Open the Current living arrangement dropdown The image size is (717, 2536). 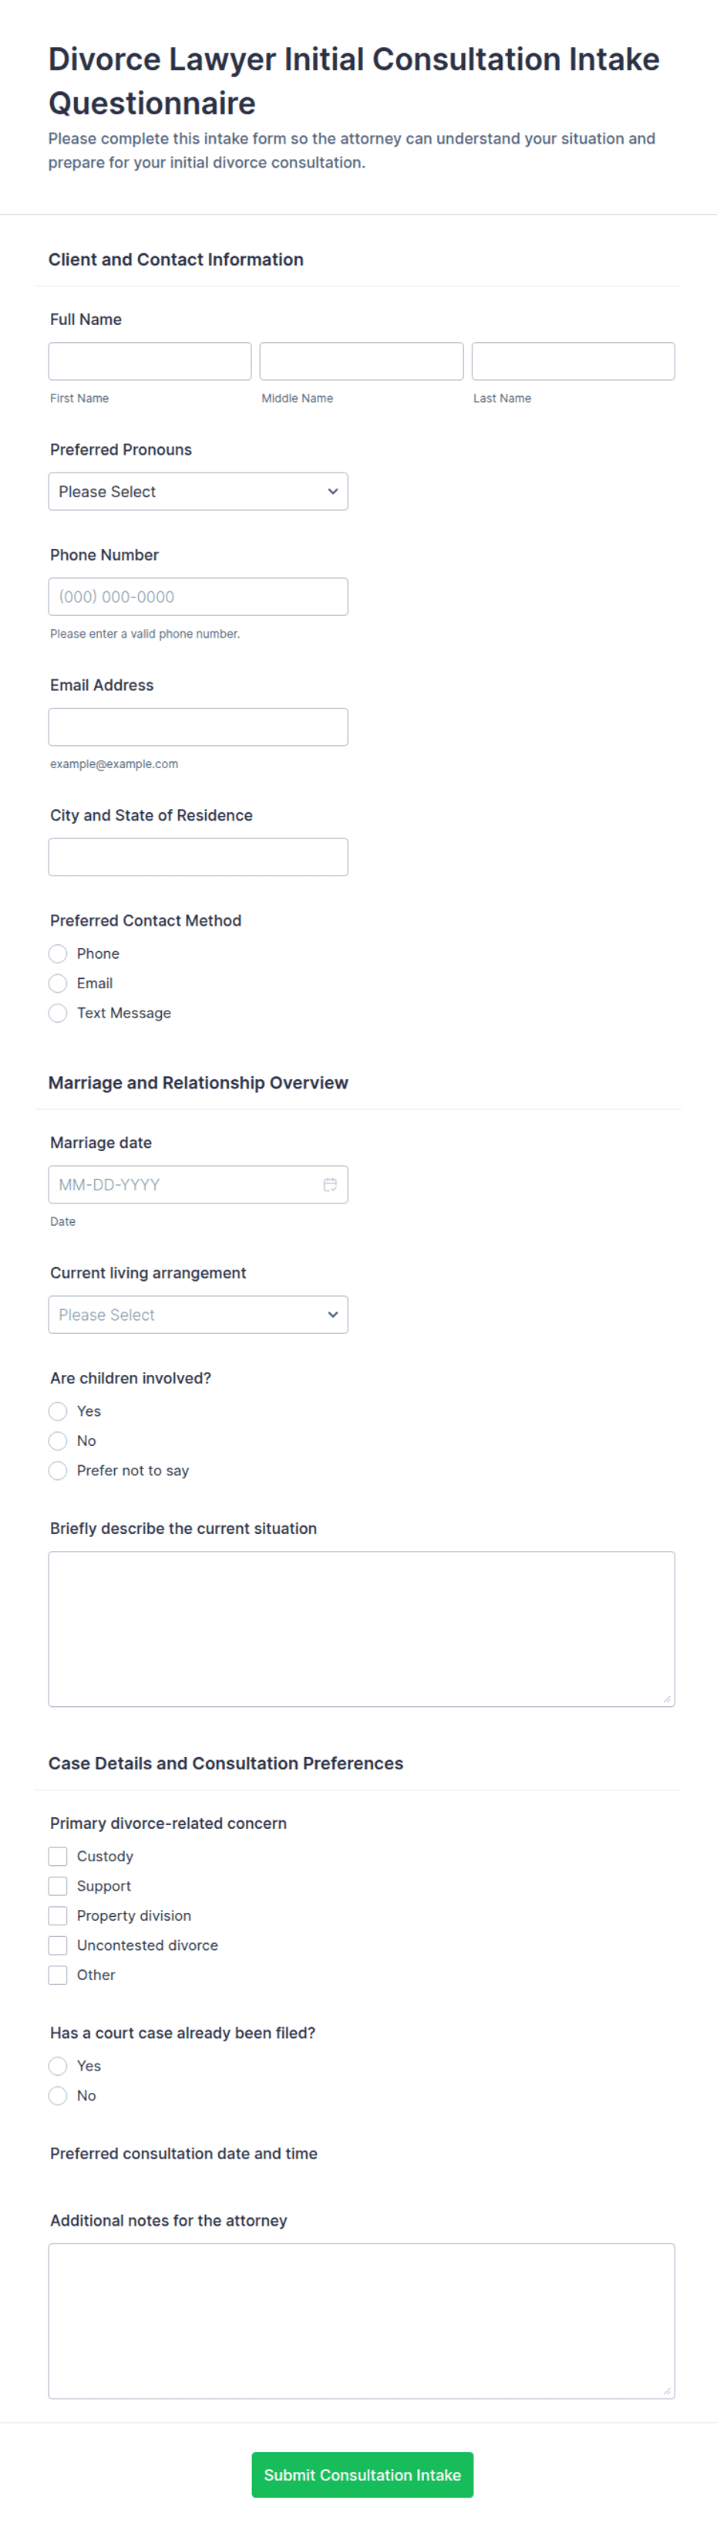[x=197, y=1314]
